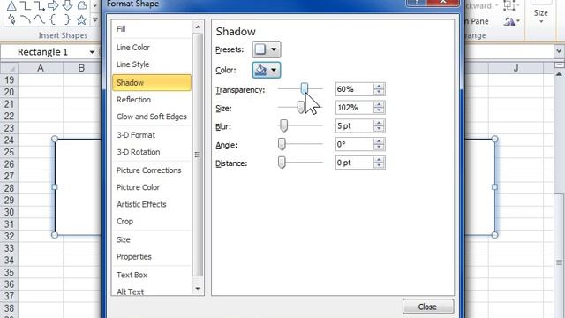Select the right arrow shape
This screenshot has width=565, height=318.
pyautogui.click(x=53, y=5)
